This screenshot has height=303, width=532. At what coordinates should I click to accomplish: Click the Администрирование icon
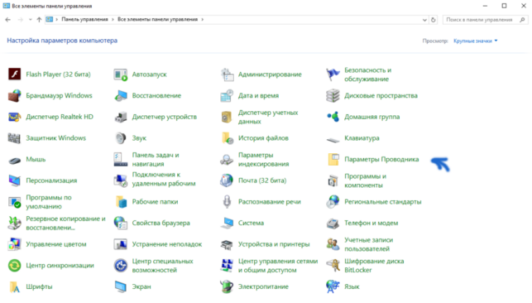point(227,75)
